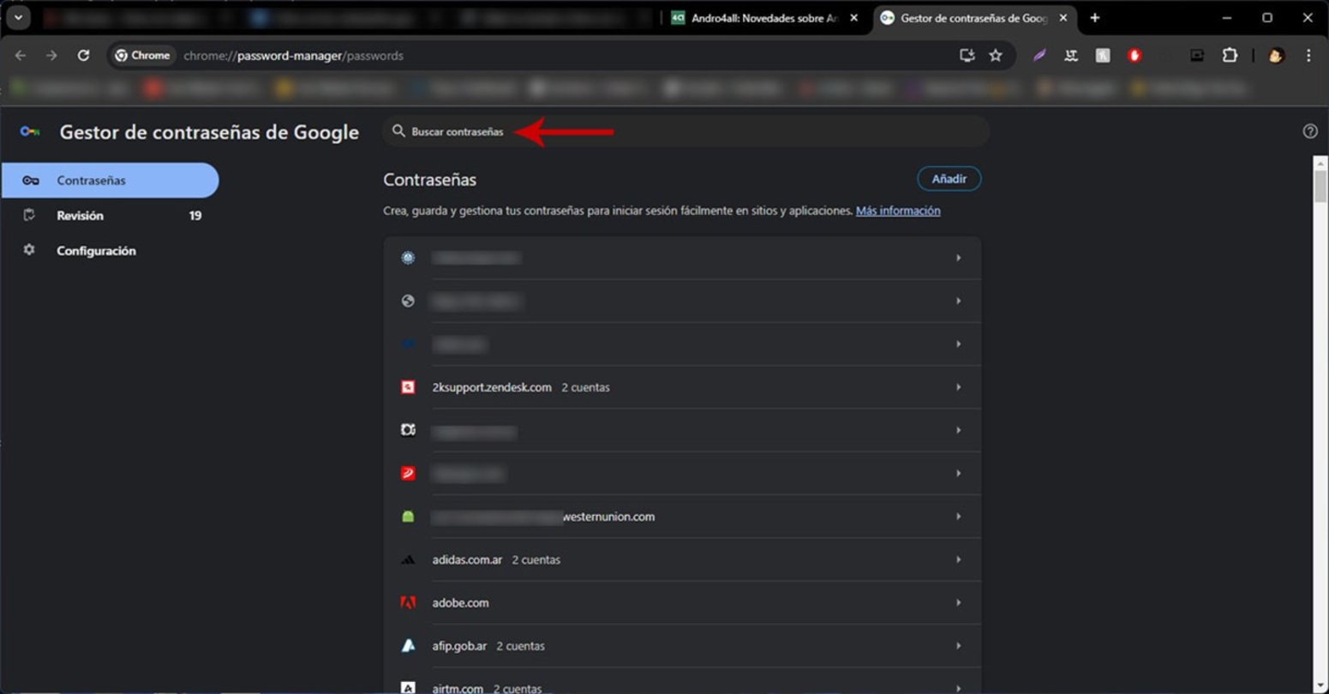Expand the westernunion.com entry arrow
This screenshot has width=1329, height=694.
[x=958, y=517]
